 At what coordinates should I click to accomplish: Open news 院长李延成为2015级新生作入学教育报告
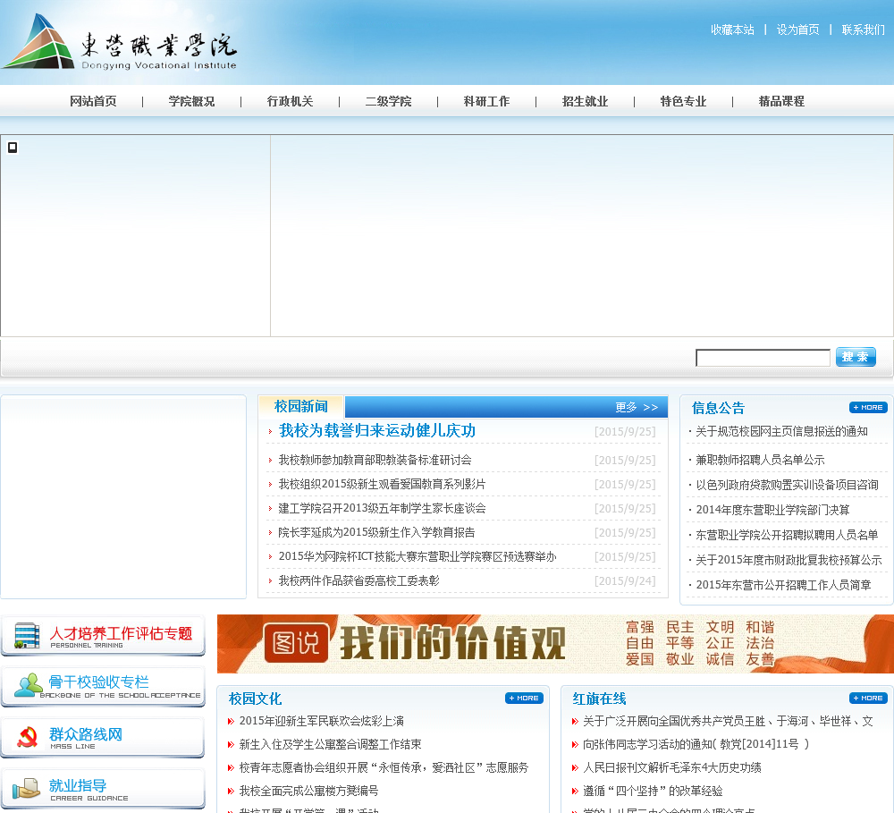(x=376, y=533)
